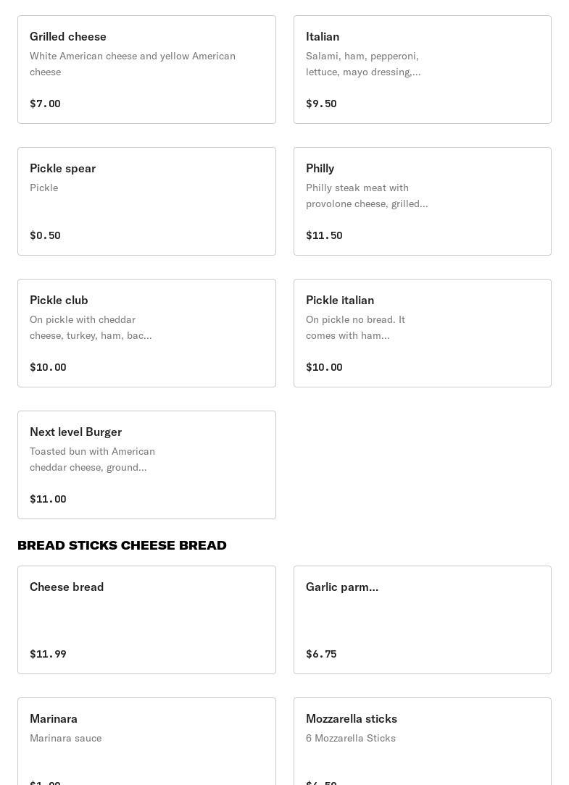Select the Italian sandwich card

[x=422, y=70]
